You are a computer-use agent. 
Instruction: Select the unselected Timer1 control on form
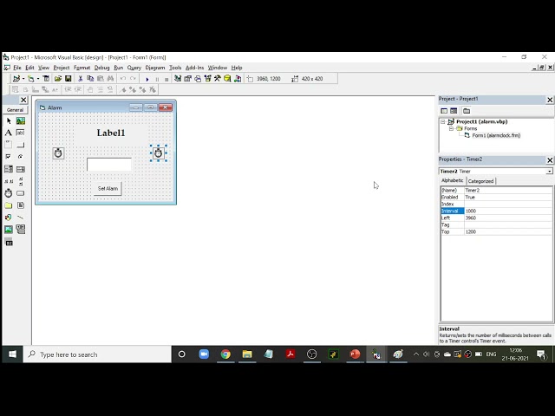[58, 153]
